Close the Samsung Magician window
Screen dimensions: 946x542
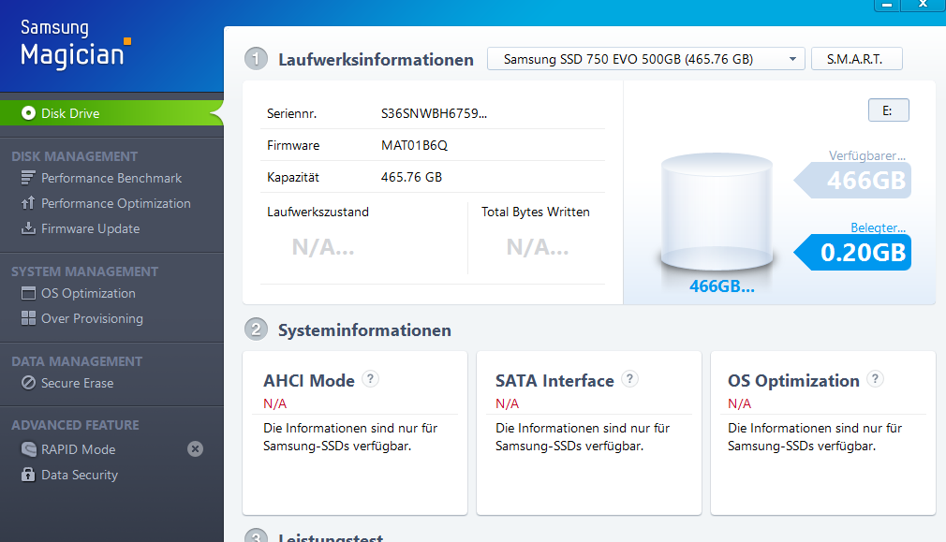(x=924, y=5)
